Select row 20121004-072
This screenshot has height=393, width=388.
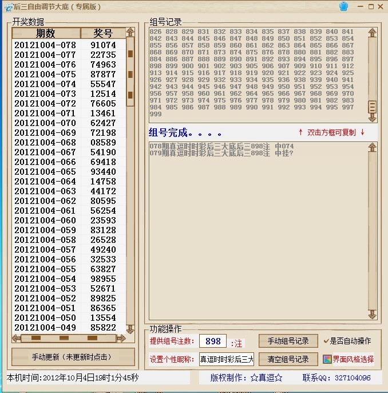69,104
